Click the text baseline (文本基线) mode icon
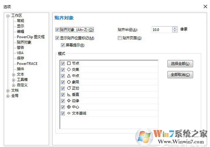This screenshot has width=210, height=147. [69, 113]
